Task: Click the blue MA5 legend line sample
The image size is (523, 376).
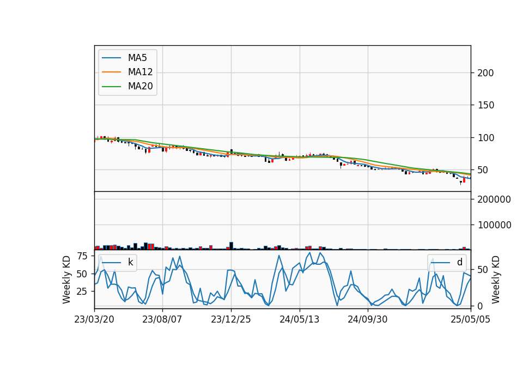Action: pyautogui.click(x=111, y=58)
